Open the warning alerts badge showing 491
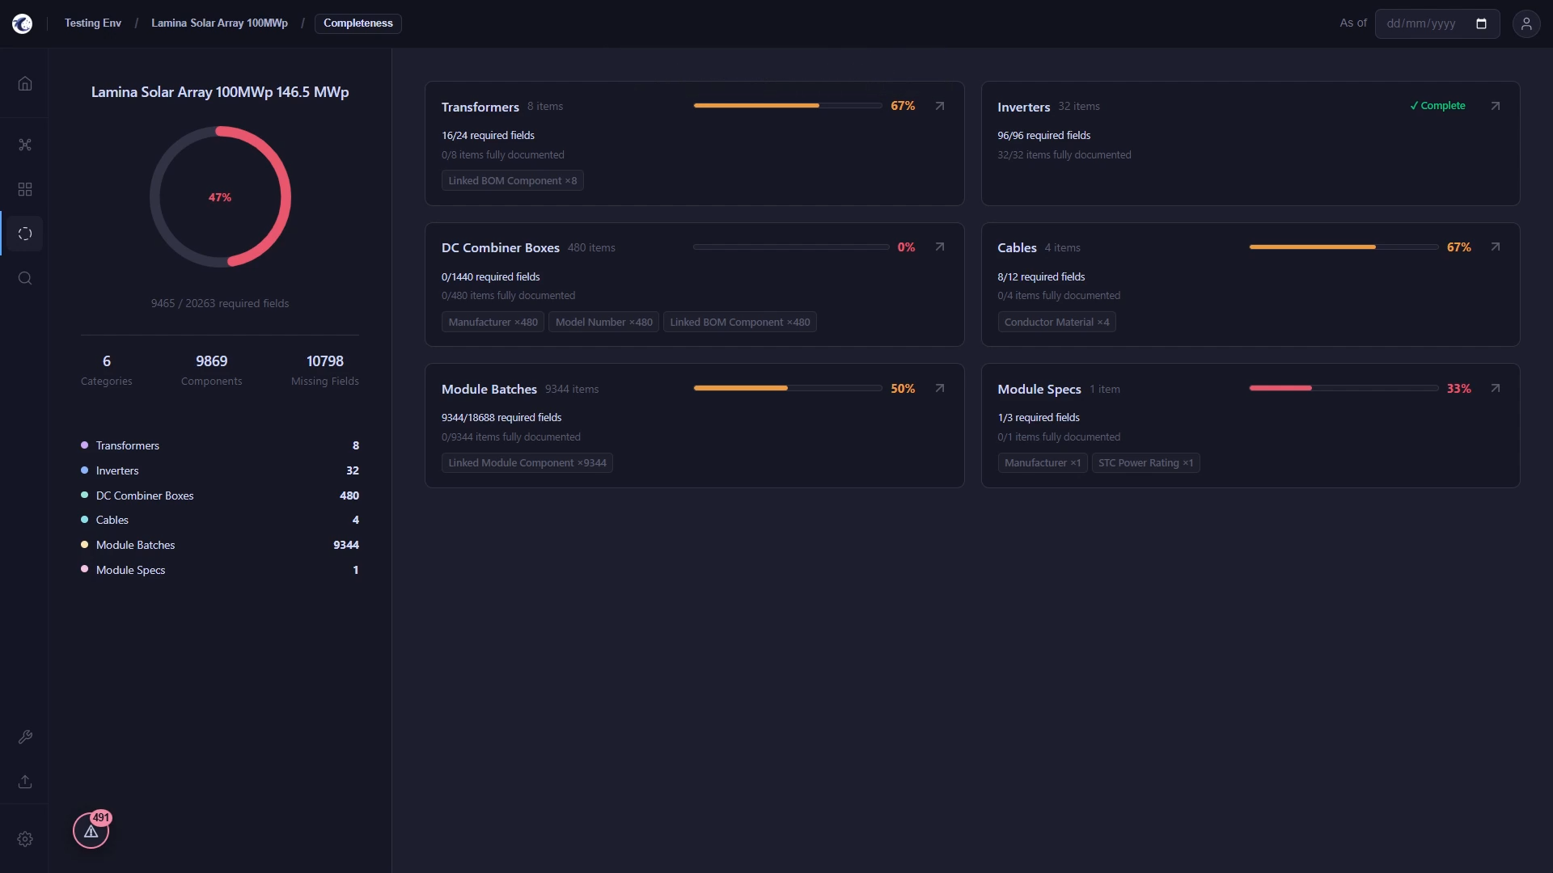 point(91,830)
